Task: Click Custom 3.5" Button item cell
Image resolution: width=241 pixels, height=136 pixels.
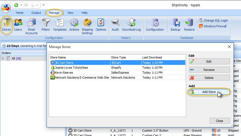Action: click(155, 130)
